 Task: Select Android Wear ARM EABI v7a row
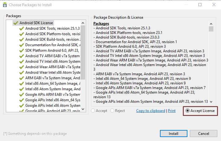(x=49, y=67)
